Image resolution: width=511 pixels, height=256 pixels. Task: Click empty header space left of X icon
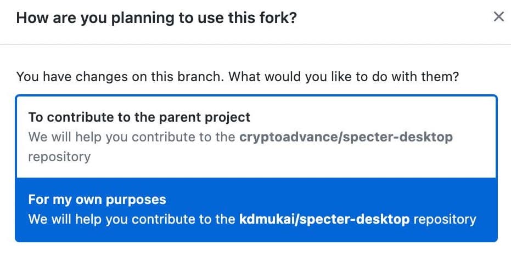[x=394, y=18]
